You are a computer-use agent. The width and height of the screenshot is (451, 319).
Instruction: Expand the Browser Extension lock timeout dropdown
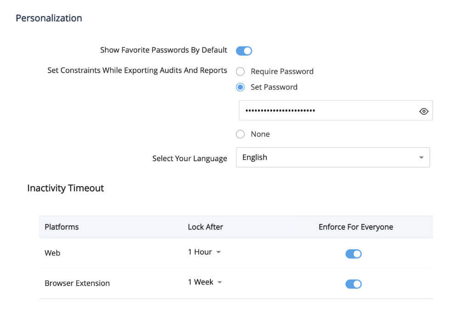[204, 282]
